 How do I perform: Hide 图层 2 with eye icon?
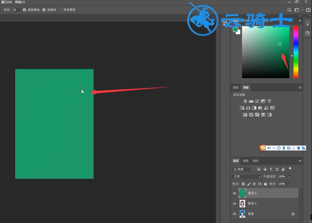(235, 193)
